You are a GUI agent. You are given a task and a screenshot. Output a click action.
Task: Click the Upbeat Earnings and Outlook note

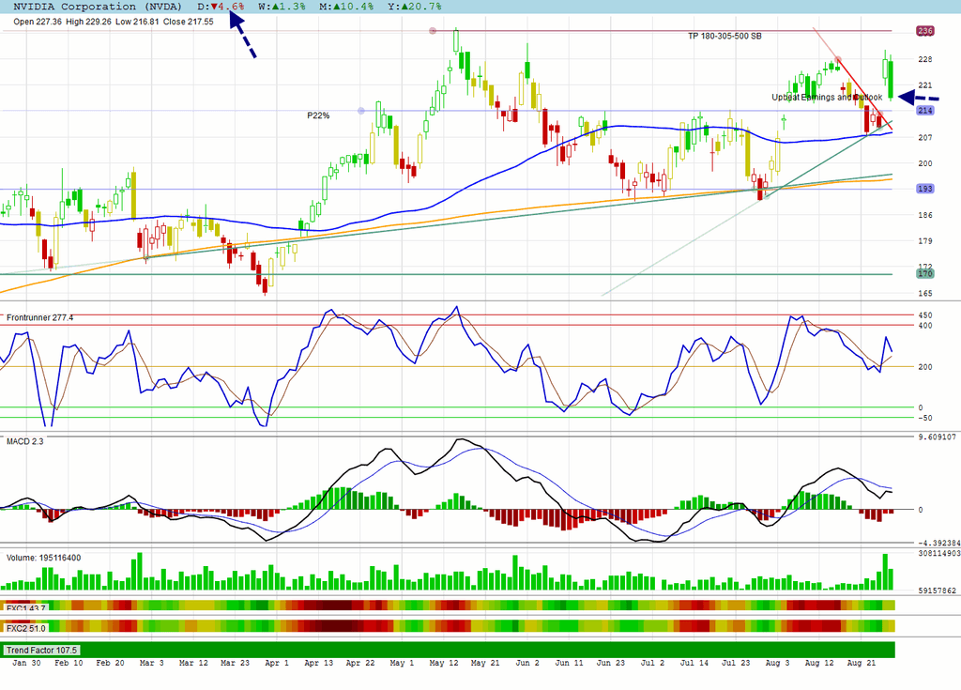click(x=827, y=97)
